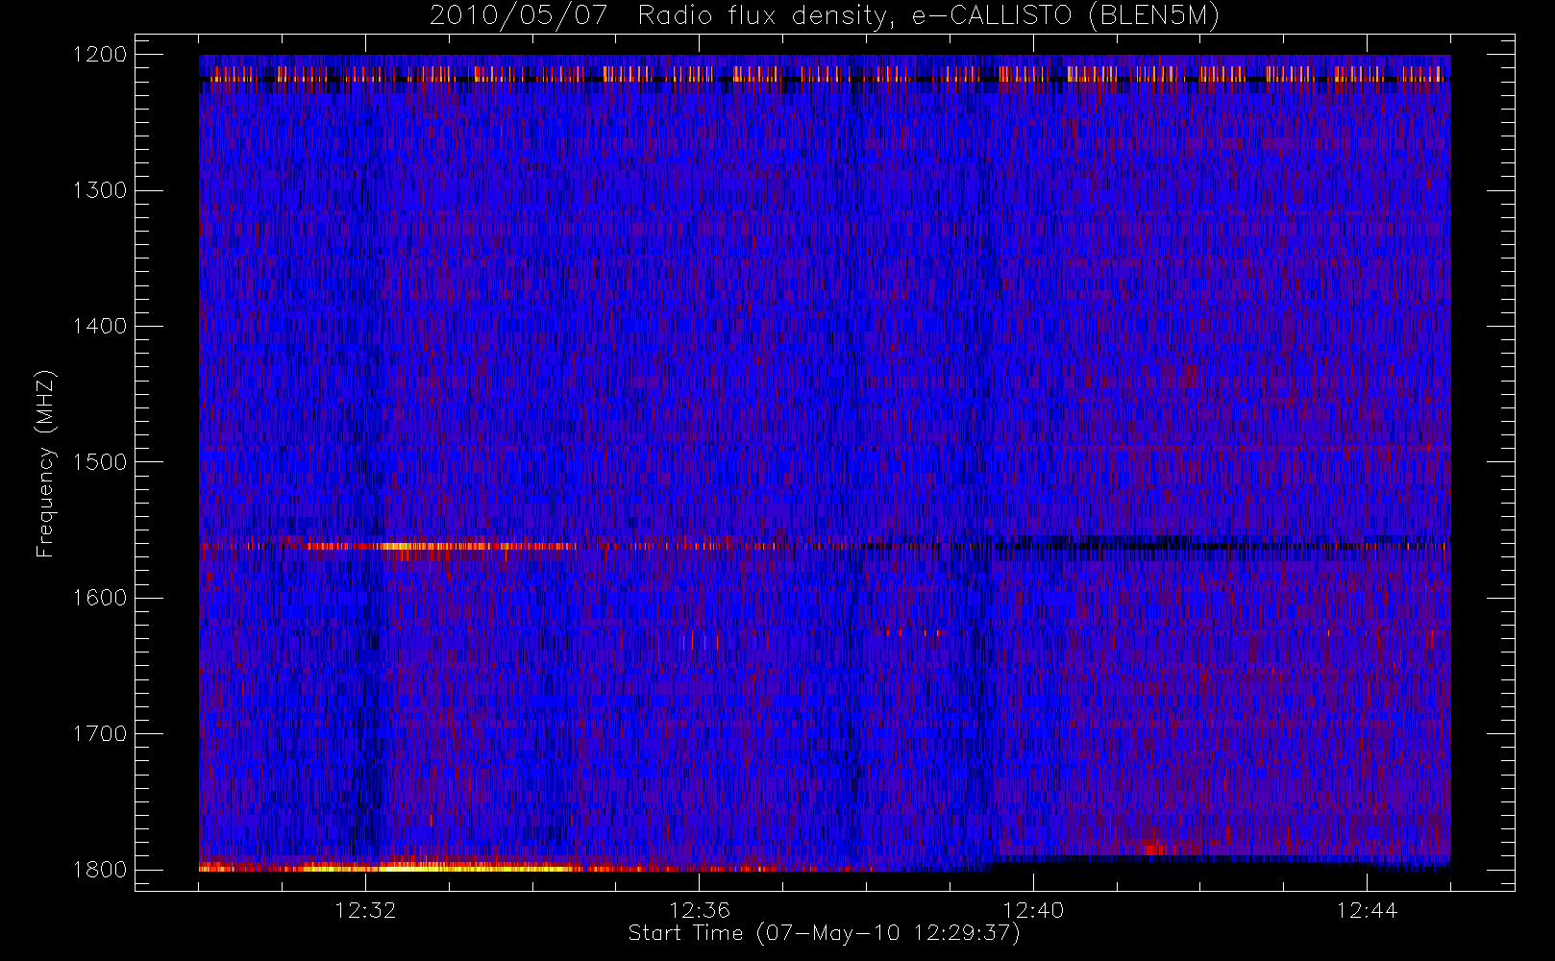Click the 1700 frequency tick label
Image resolution: width=1555 pixels, height=961 pixels.
click(99, 734)
